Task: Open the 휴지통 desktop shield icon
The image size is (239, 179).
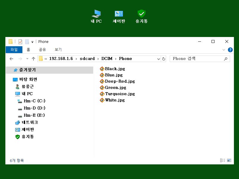Action: click(x=142, y=16)
